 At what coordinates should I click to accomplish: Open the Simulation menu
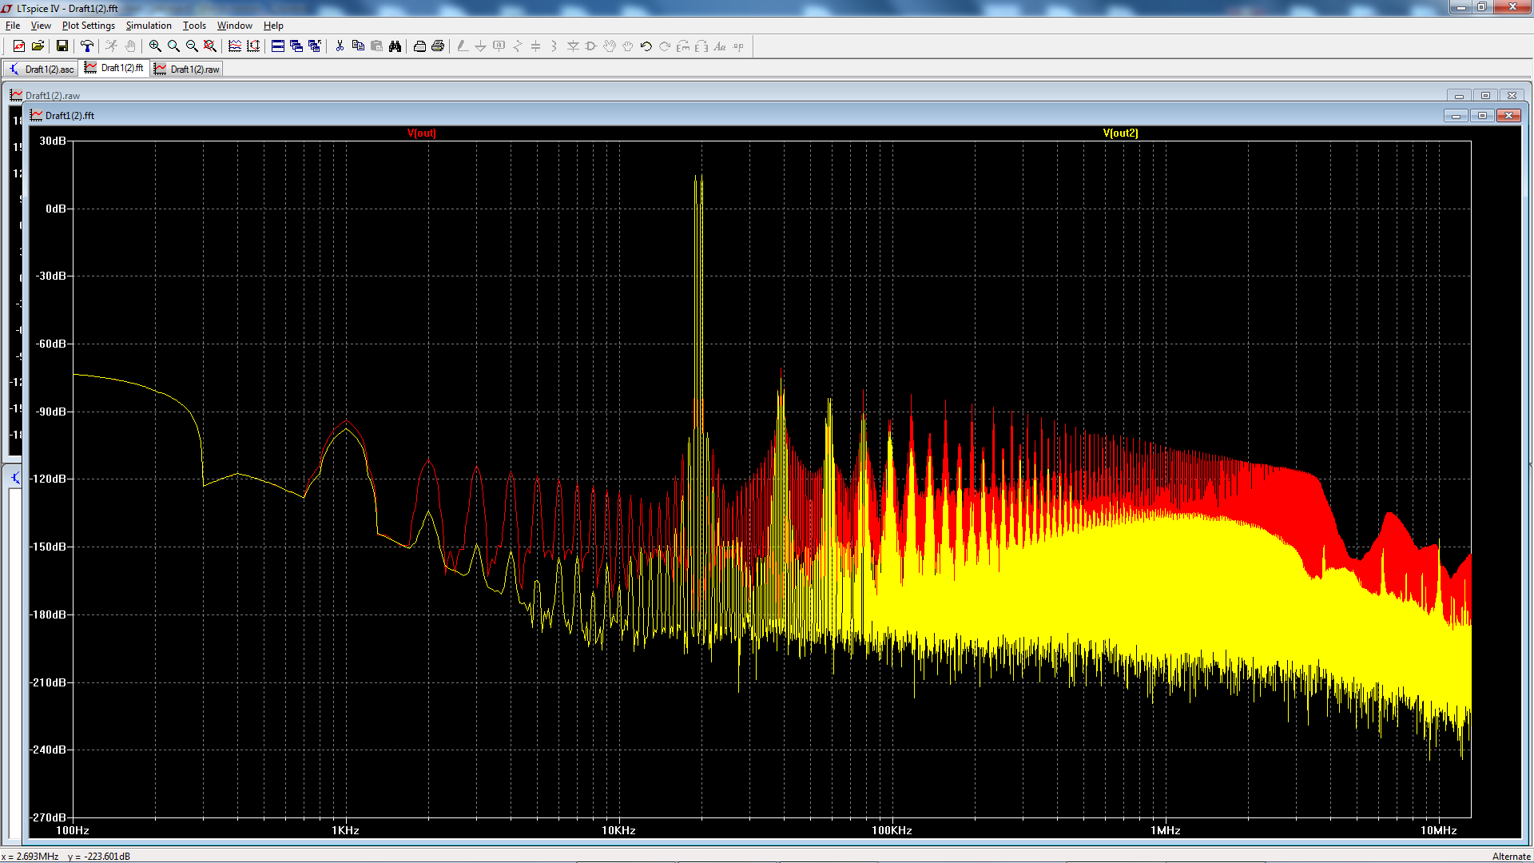(149, 26)
